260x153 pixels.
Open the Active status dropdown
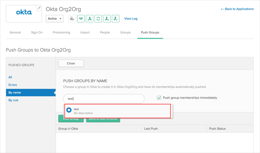click(55, 19)
